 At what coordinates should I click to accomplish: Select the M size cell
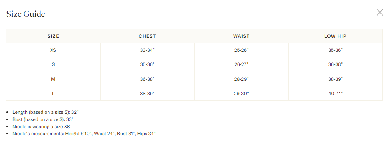[53, 79]
